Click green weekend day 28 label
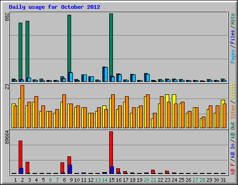Image resolution: width=238 pixels, height=185 pixels. tap(202, 180)
